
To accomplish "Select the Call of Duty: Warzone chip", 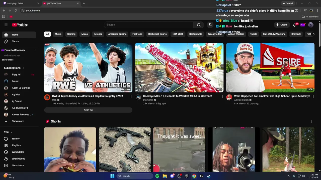I will pyautogui.click(x=274, y=34).
